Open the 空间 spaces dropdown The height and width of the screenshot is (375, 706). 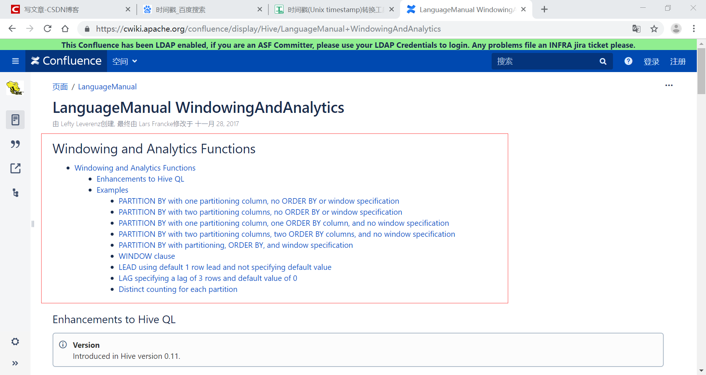click(125, 61)
